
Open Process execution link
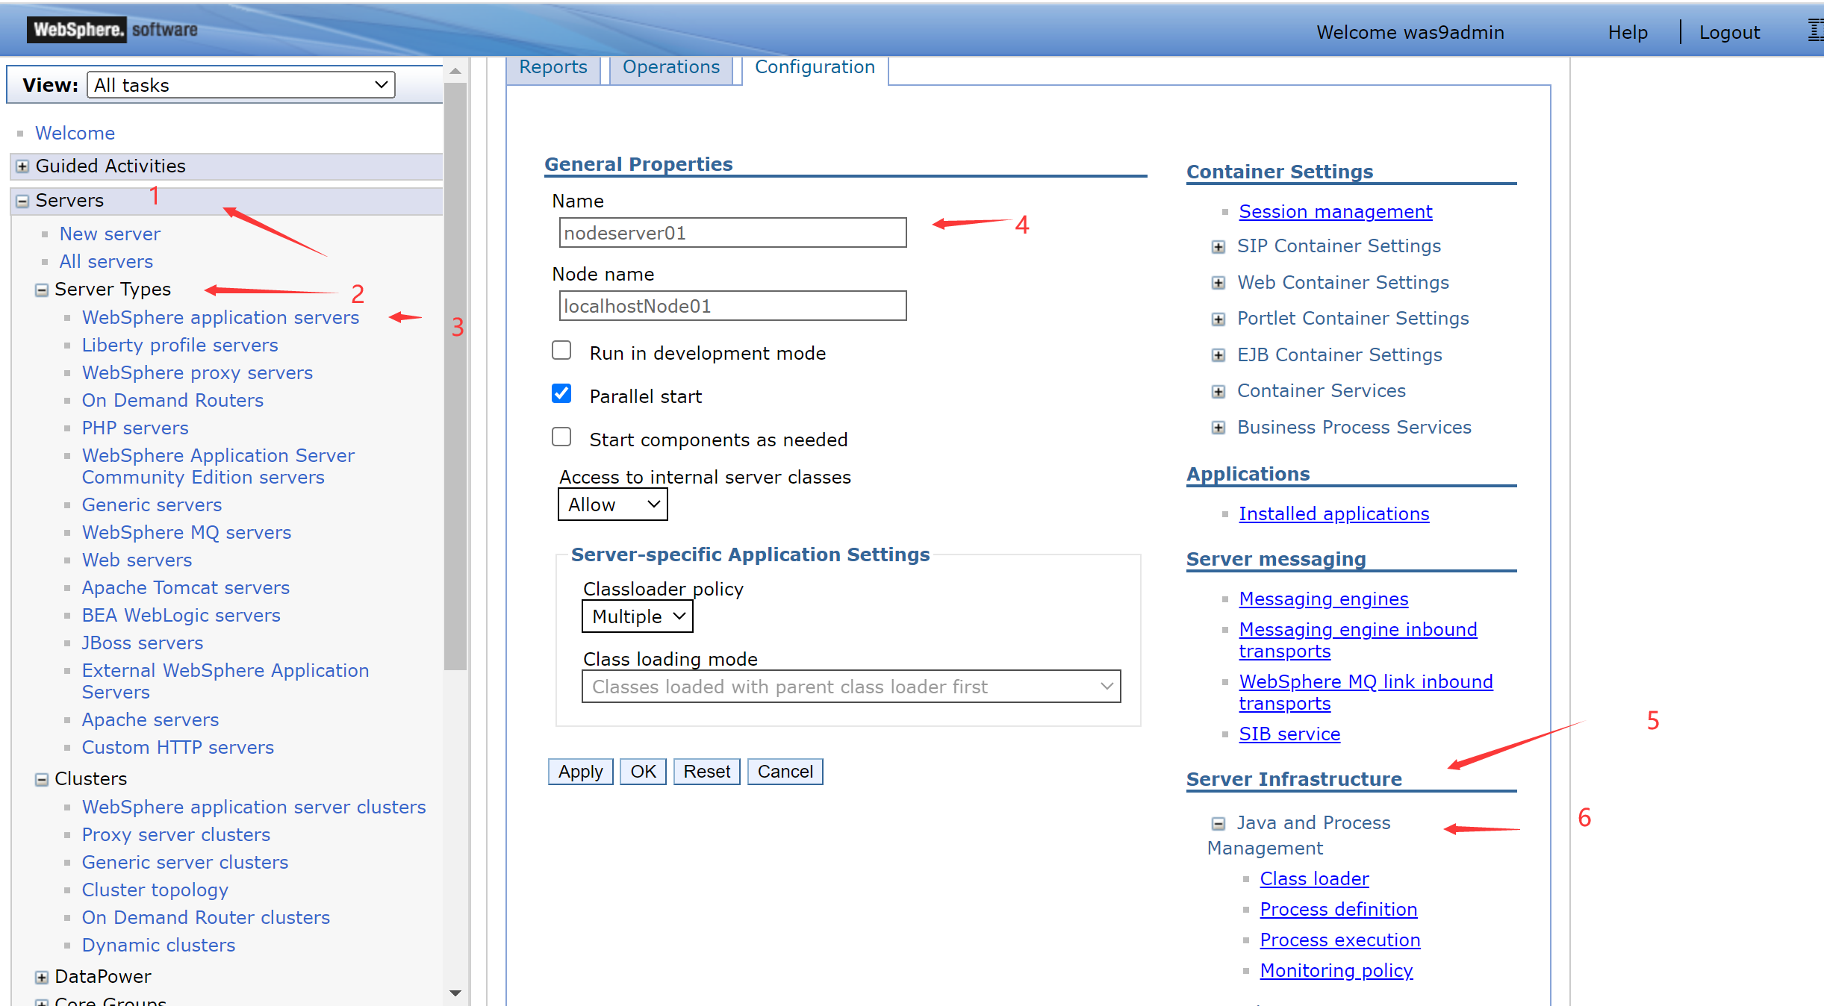pyautogui.click(x=1340, y=940)
